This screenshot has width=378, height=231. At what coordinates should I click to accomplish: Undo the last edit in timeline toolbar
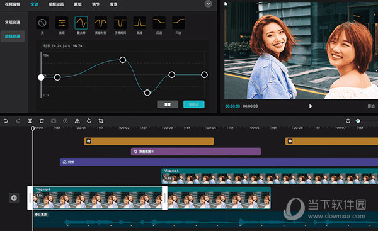pyautogui.click(x=6, y=121)
